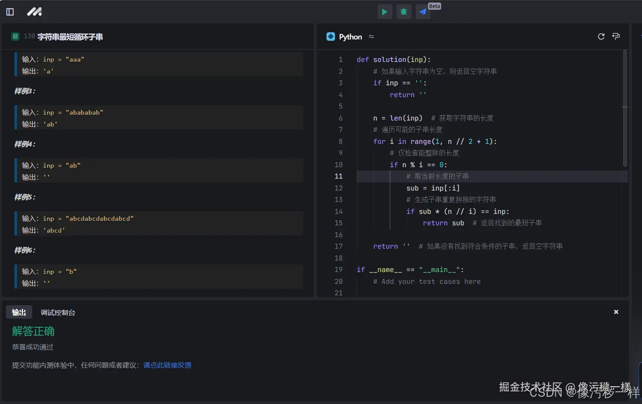Switch to the 调试控制台 tab

pyautogui.click(x=58, y=312)
